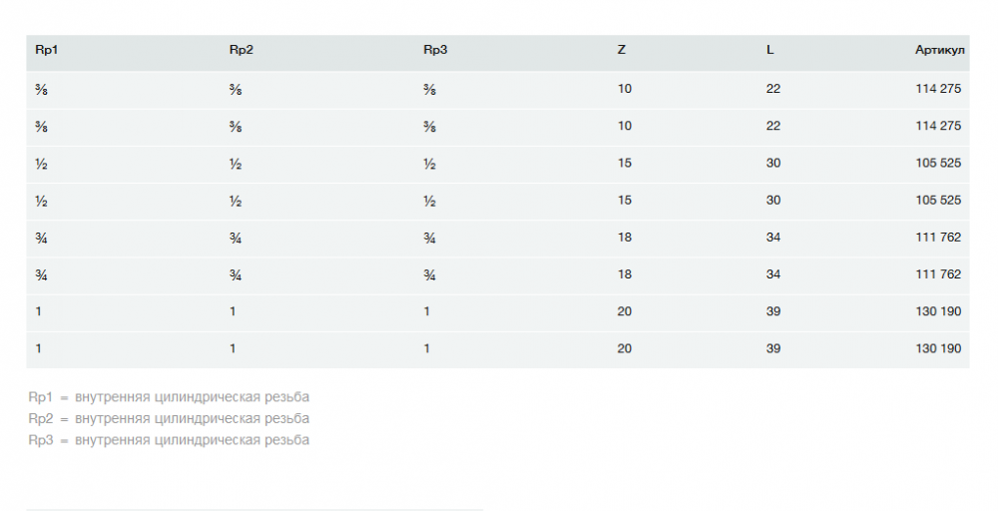Click the Артикул column header

(939, 50)
